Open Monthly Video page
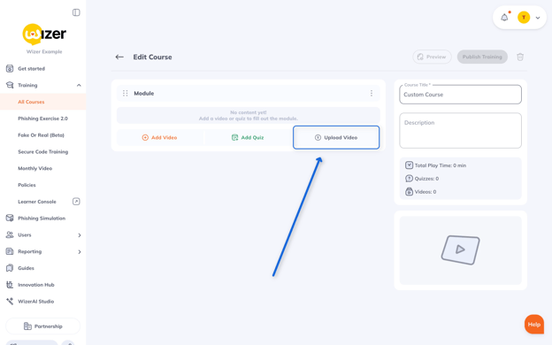The width and height of the screenshot is (552, 345). 34,168
